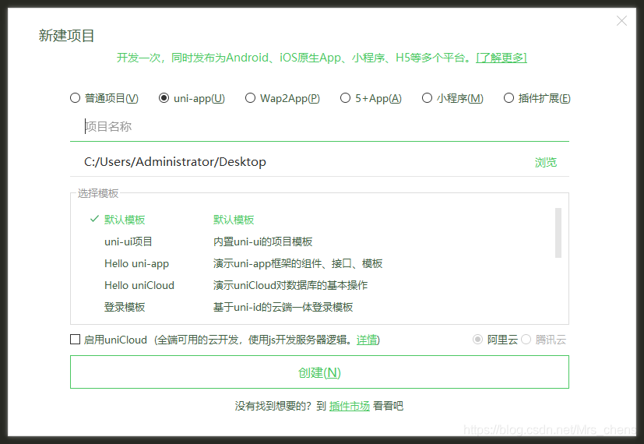Image resolution: width=644 pixels, height=444 pixels.
Task: Select the 普通项目(V) radio button
Action: click(75, 98)
